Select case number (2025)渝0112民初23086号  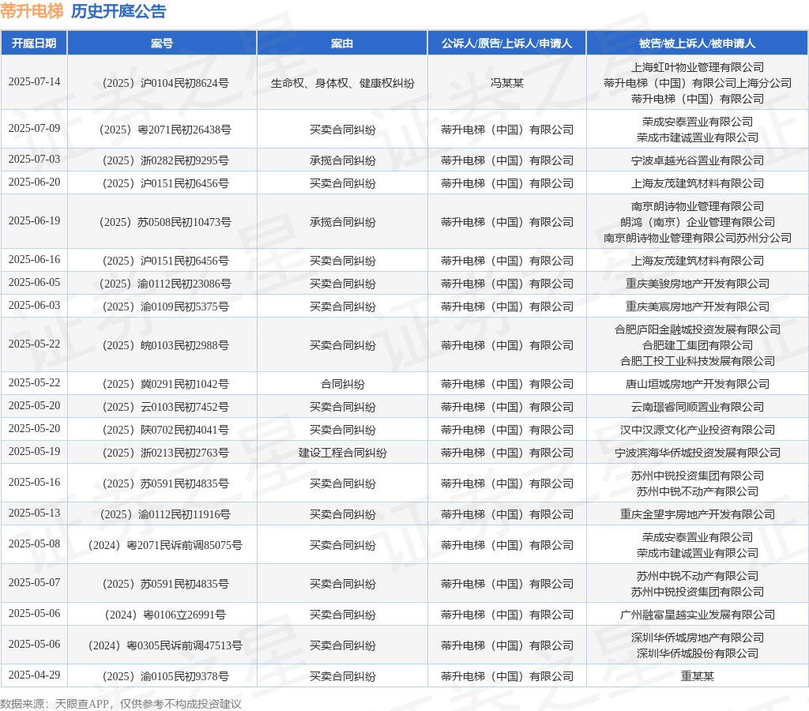pyautogui.click(x=165, y=284)
